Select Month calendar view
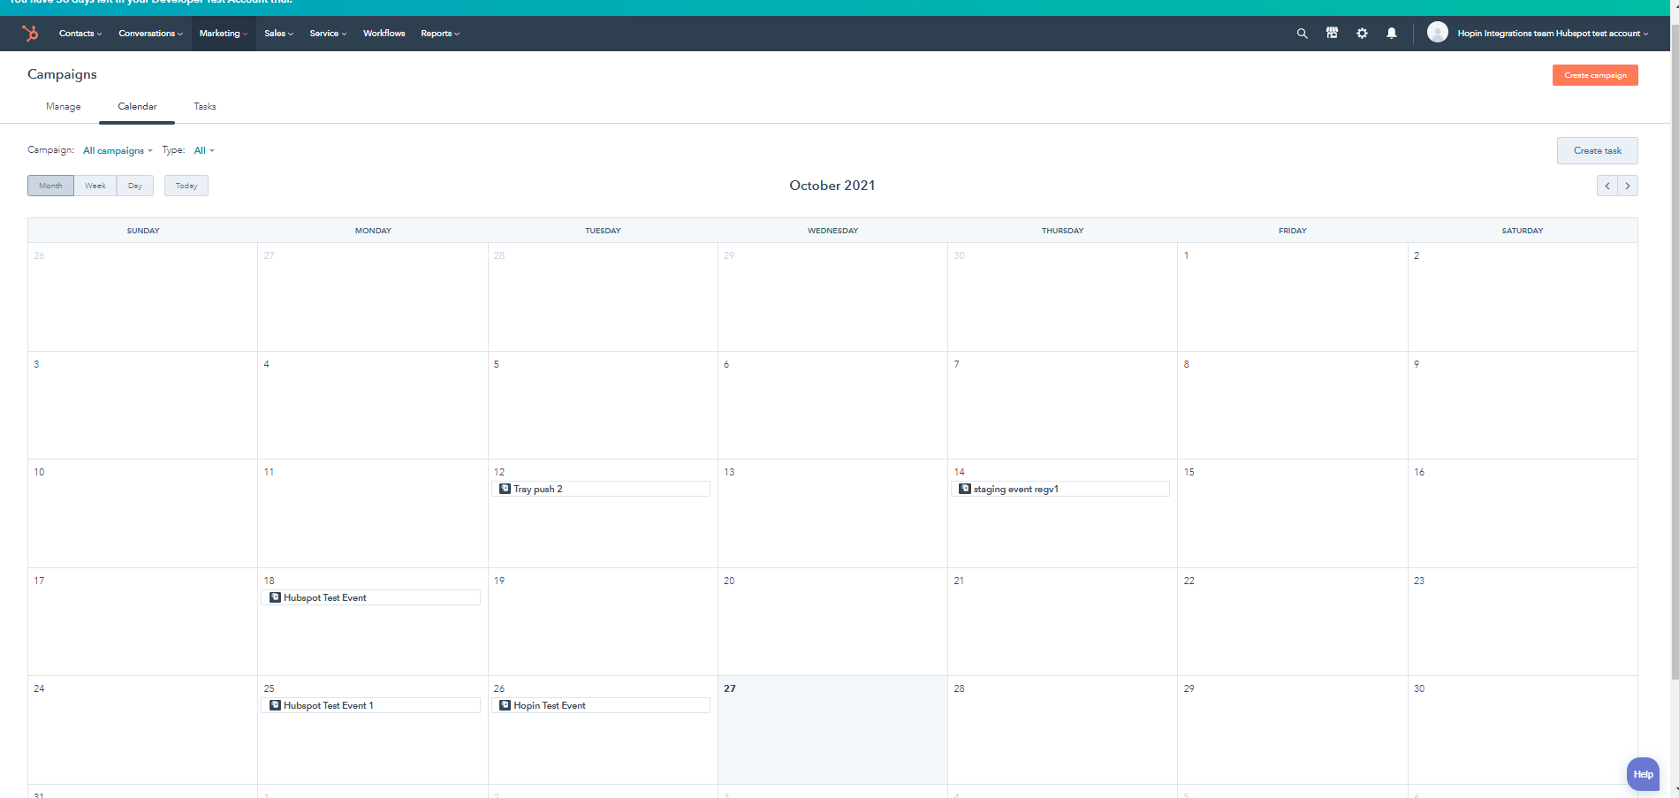The width and height of the screenshot is (1679, 798). tap(50, 186)
